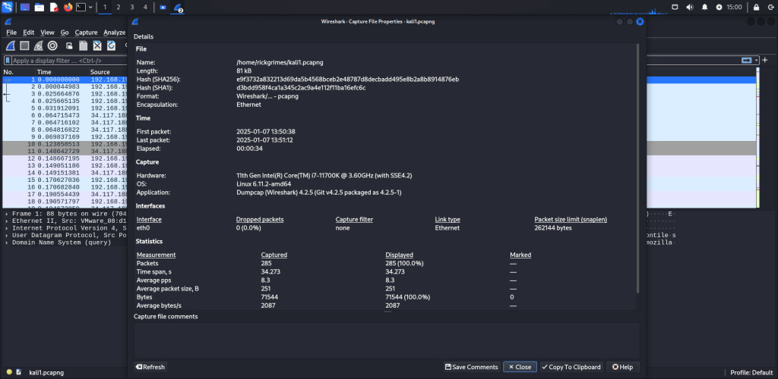Click the Close capture file icon
Viewport: 778px width, 379px height.
[x=97, y=46]
